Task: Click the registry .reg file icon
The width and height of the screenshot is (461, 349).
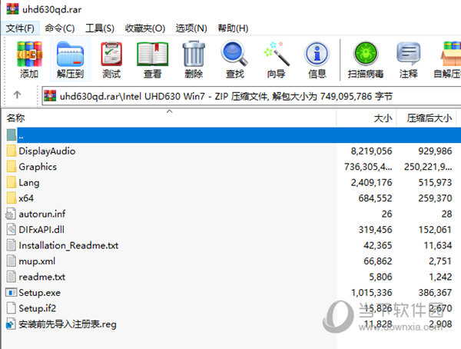Action: pyautogui.click(x=11, y=324)
